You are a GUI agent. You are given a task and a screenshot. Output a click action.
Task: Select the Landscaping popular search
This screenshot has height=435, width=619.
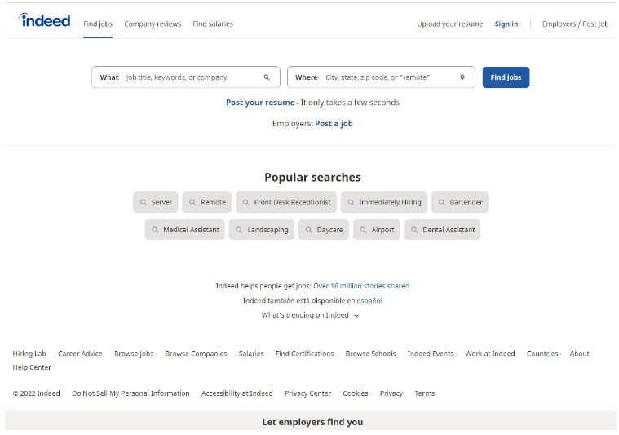(262, 230)
